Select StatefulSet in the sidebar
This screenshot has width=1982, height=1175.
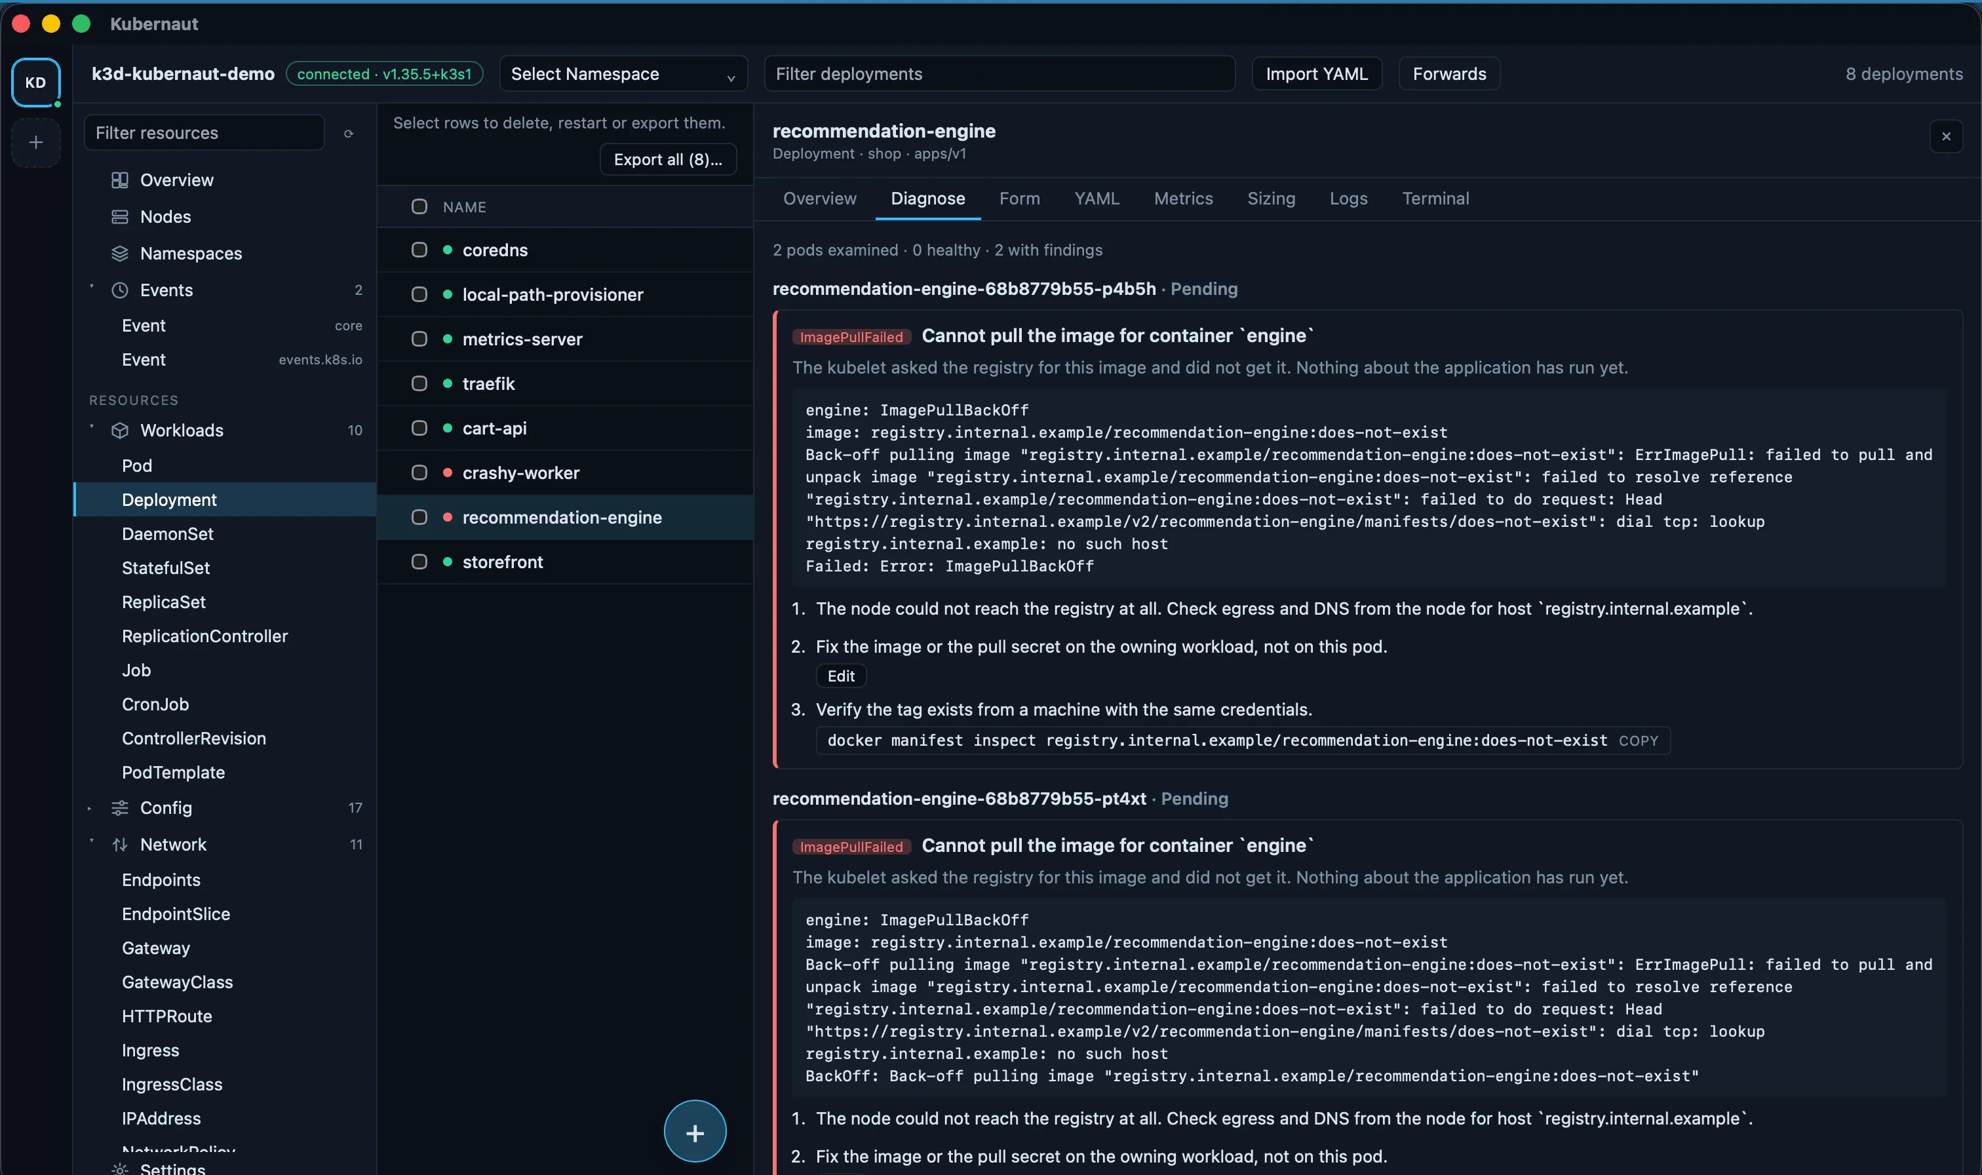(225, 568)
